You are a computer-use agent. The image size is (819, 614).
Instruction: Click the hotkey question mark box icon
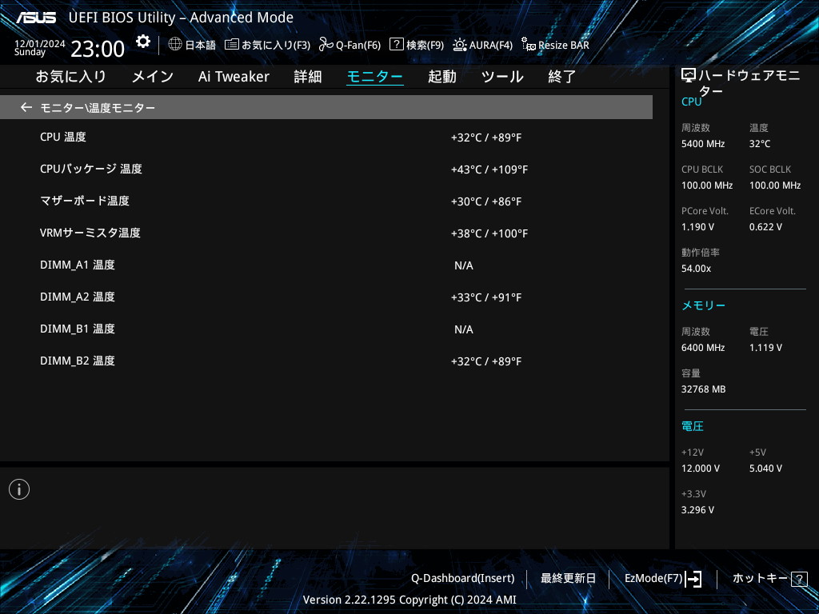(799, 579)
